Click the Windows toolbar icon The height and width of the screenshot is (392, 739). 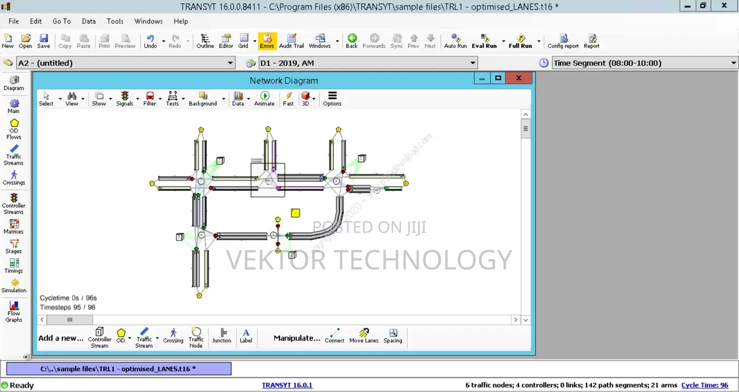pyautogui.click(x=320, y=41)
